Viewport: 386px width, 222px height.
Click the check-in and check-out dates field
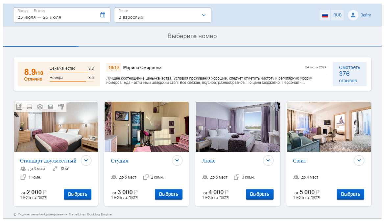click(x=62, y=15)
